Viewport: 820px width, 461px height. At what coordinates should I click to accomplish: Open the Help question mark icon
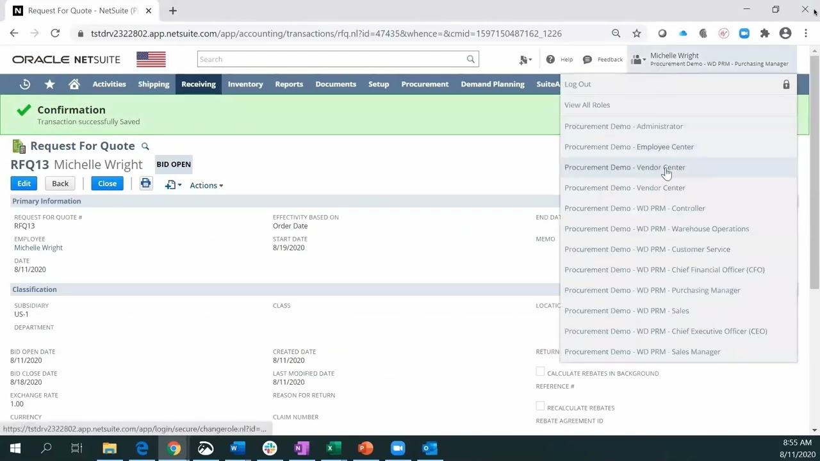550,60
